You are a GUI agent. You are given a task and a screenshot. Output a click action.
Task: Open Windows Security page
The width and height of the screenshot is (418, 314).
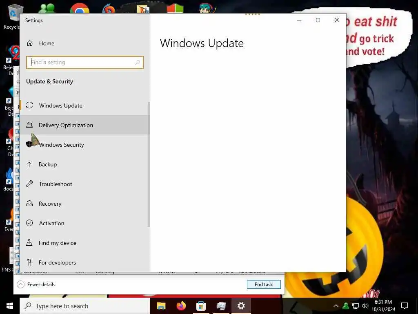coord(84,145)
